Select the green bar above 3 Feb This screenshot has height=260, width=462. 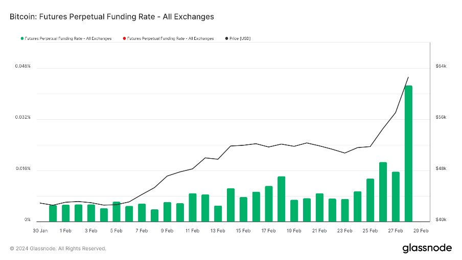point(91,213)
